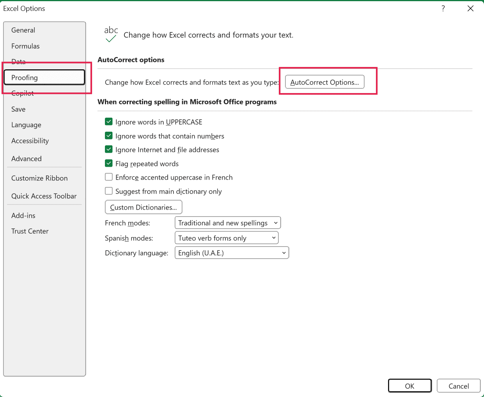Screen dimensions: 484x397
Task: Enable Suggest from main dictionary only
Action: pyautogui.click(x=109, y=191)
